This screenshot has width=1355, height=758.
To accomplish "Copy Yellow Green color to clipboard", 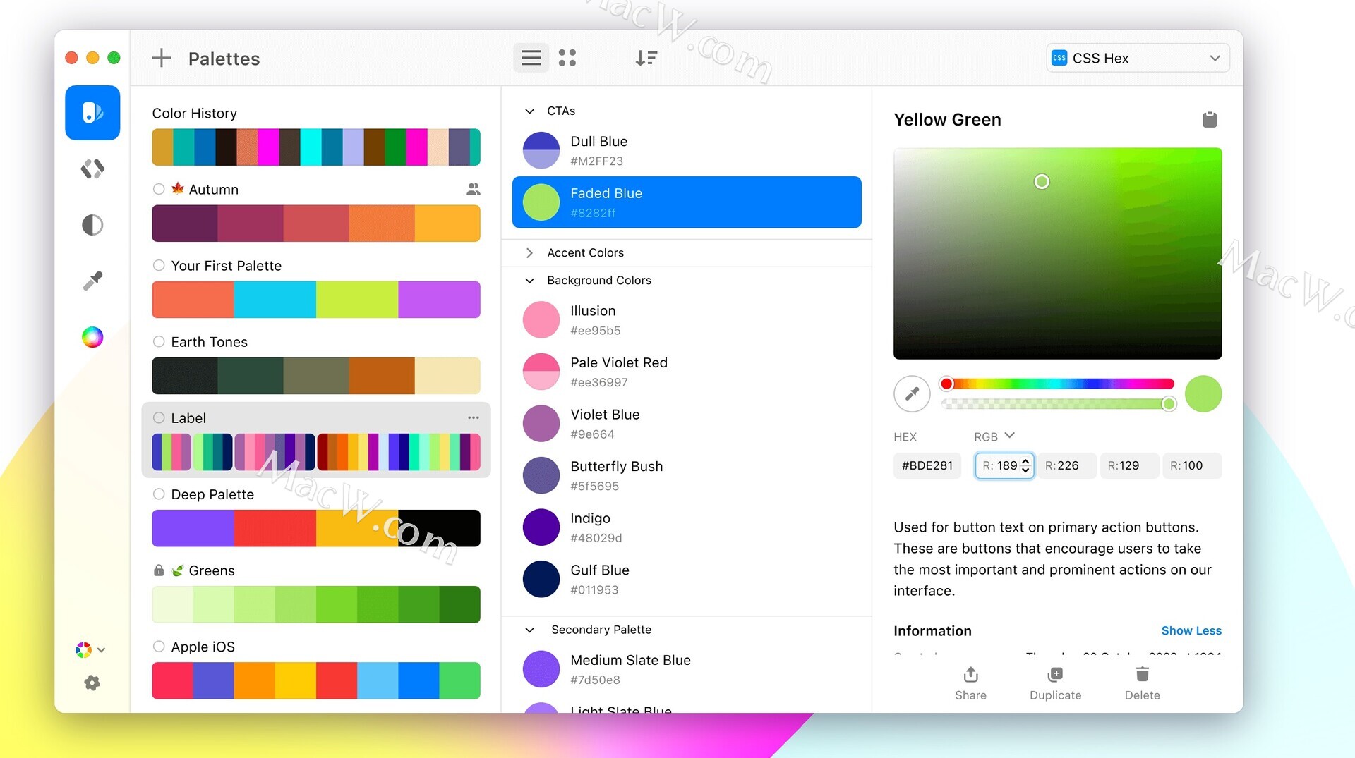I will point(1209,120).
